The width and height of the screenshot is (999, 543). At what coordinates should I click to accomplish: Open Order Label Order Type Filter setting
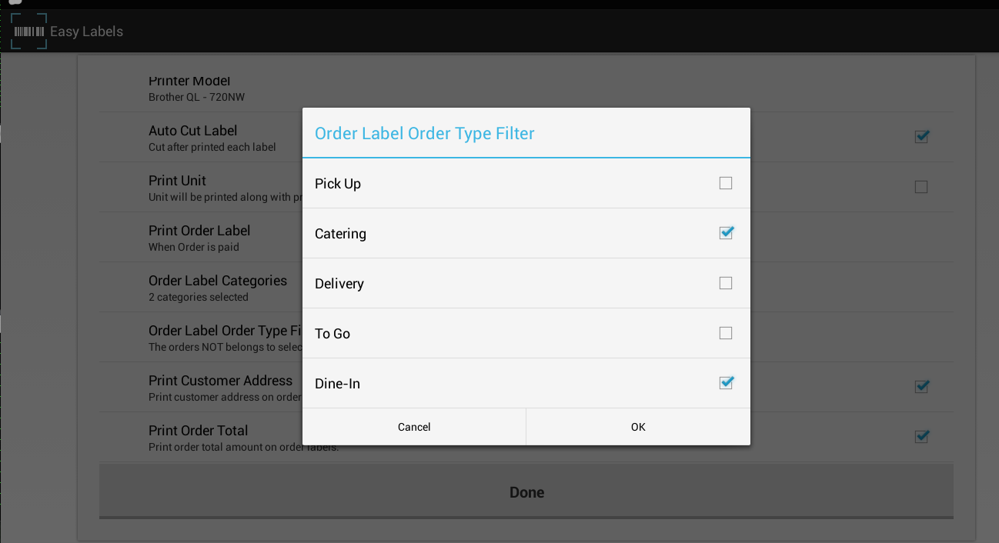[x=224, y=338]
